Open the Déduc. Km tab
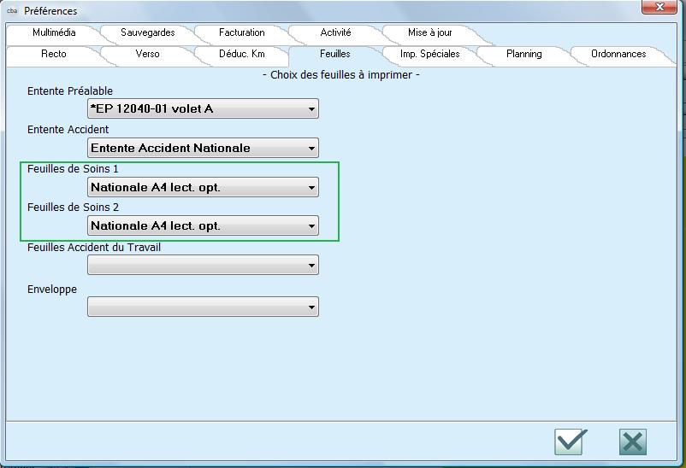686x468 pixels. point(241,54)
